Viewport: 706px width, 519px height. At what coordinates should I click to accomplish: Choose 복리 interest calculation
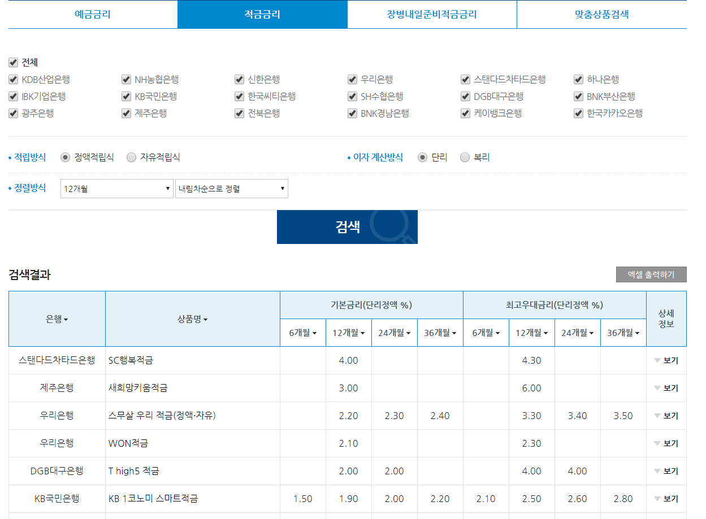point(465,158)
